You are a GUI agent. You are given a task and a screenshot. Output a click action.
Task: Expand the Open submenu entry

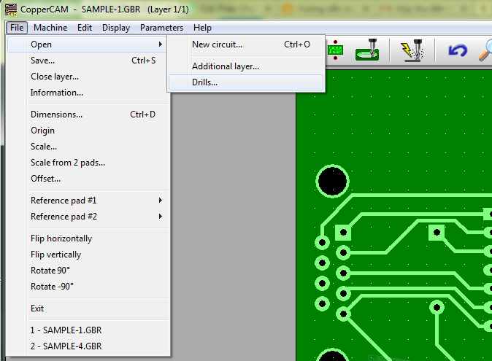(x=88, y=44)
